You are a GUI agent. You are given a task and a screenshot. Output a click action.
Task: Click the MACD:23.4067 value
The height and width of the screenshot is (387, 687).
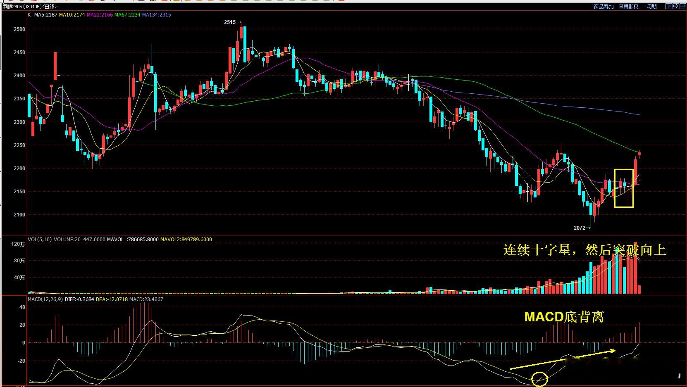(x=146, y=299)
